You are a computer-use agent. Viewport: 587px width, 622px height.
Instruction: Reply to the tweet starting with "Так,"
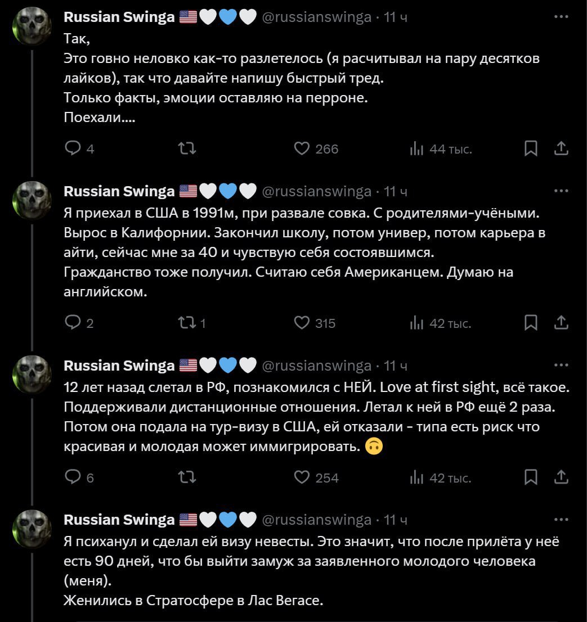tap(73, 148)
